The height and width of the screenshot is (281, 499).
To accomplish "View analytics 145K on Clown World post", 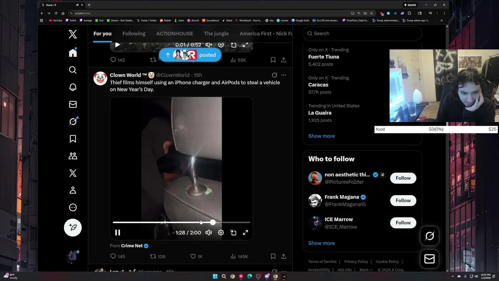I will click(x=239, y=256).
